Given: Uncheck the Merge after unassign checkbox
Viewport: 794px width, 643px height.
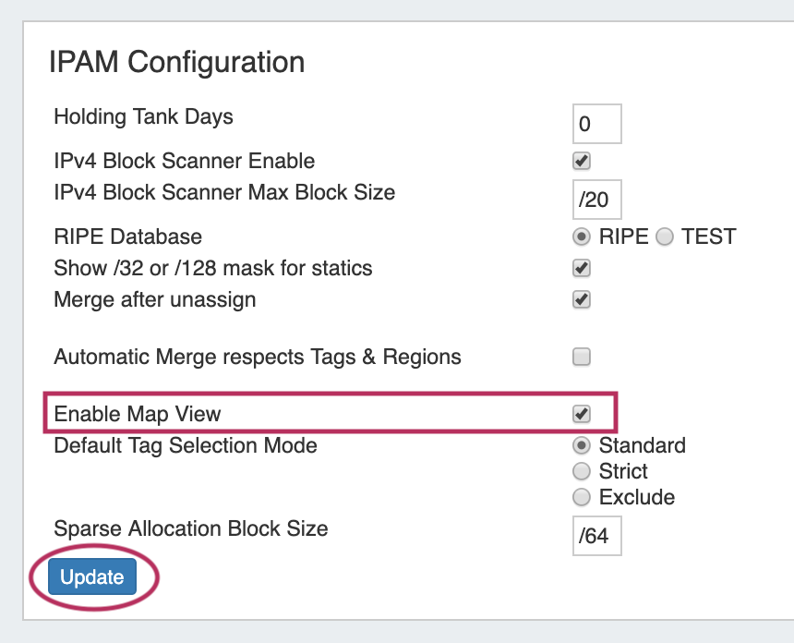Looking at the screenshot, I should click(x=582, y=299).
